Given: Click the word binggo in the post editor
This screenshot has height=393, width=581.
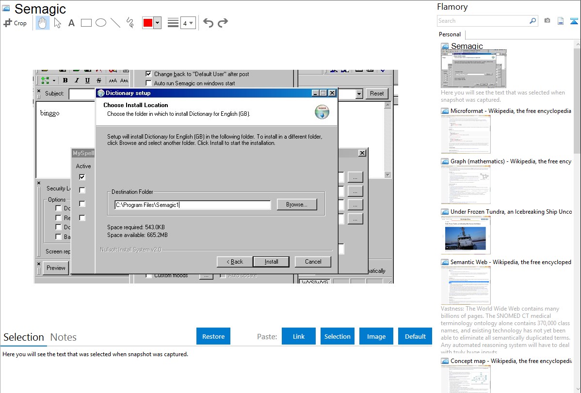Looking at the screenshot, I should pos(49,113).
